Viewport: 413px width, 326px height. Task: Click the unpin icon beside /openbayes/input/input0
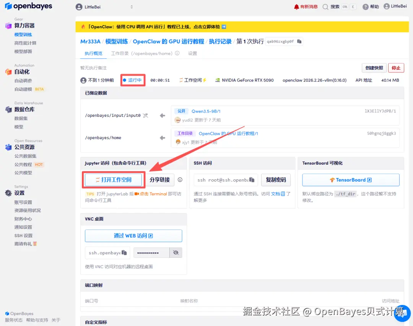(145, 115)
